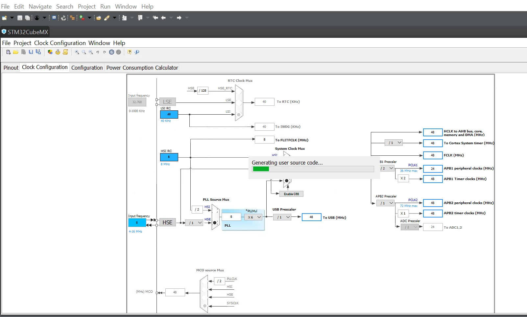Open the HSE /1 prescaler dropdown
This screenshot has width=527, height=317.
pos(194,223)
